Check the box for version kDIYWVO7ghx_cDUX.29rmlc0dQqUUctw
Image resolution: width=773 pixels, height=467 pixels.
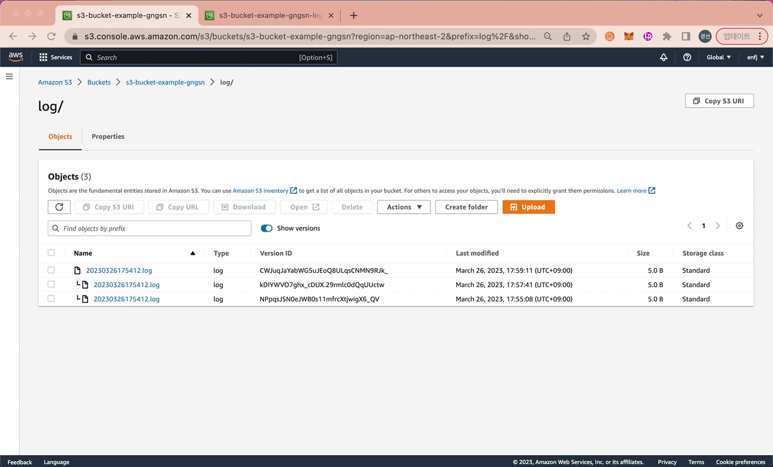[51, 284]
